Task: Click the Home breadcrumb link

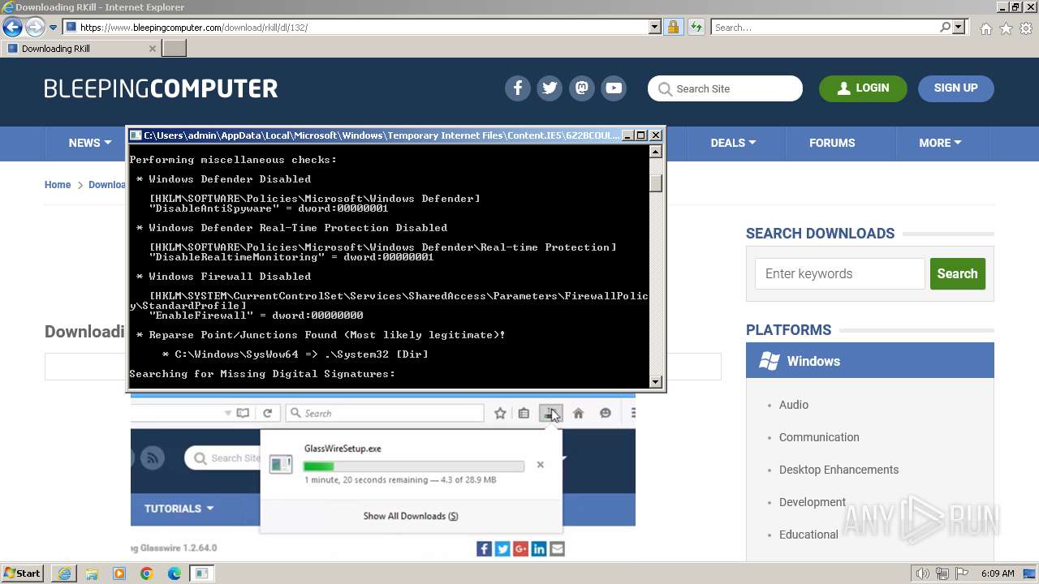Action: coord(58,185)
